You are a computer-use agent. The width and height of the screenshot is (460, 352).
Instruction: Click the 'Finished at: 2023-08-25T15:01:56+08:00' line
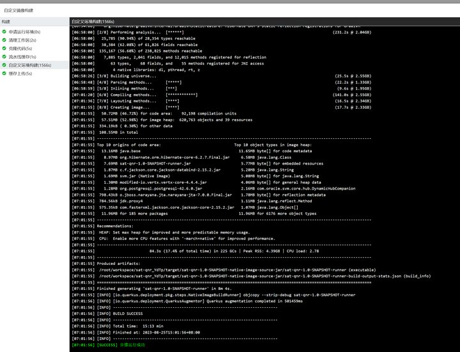(x=136, y=332)
